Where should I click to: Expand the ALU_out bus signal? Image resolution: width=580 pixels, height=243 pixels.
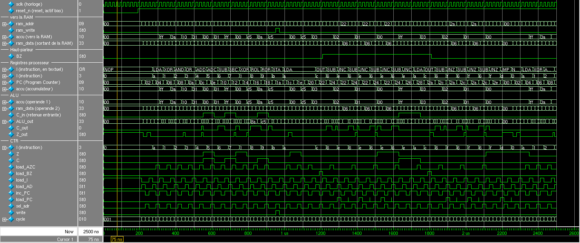[x=4, y=121]
